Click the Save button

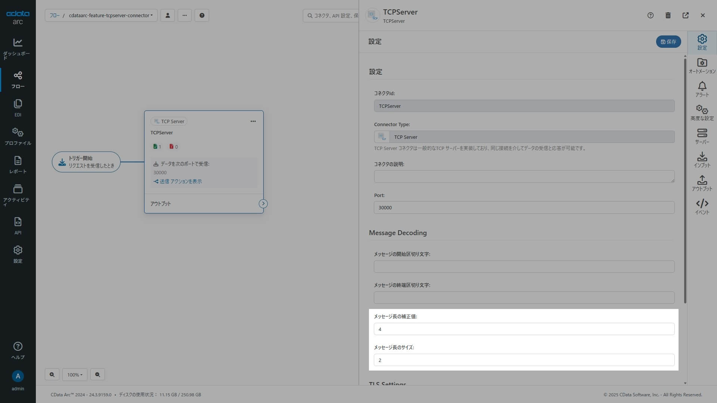point(668,41)
